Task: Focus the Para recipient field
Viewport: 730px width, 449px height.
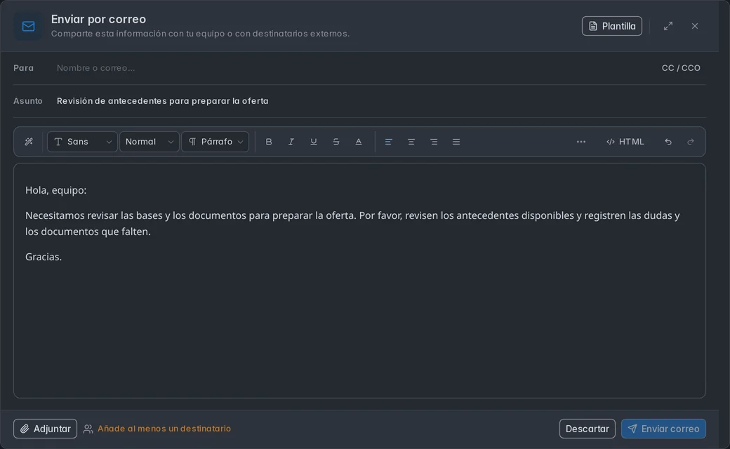Action: point(354,68)
